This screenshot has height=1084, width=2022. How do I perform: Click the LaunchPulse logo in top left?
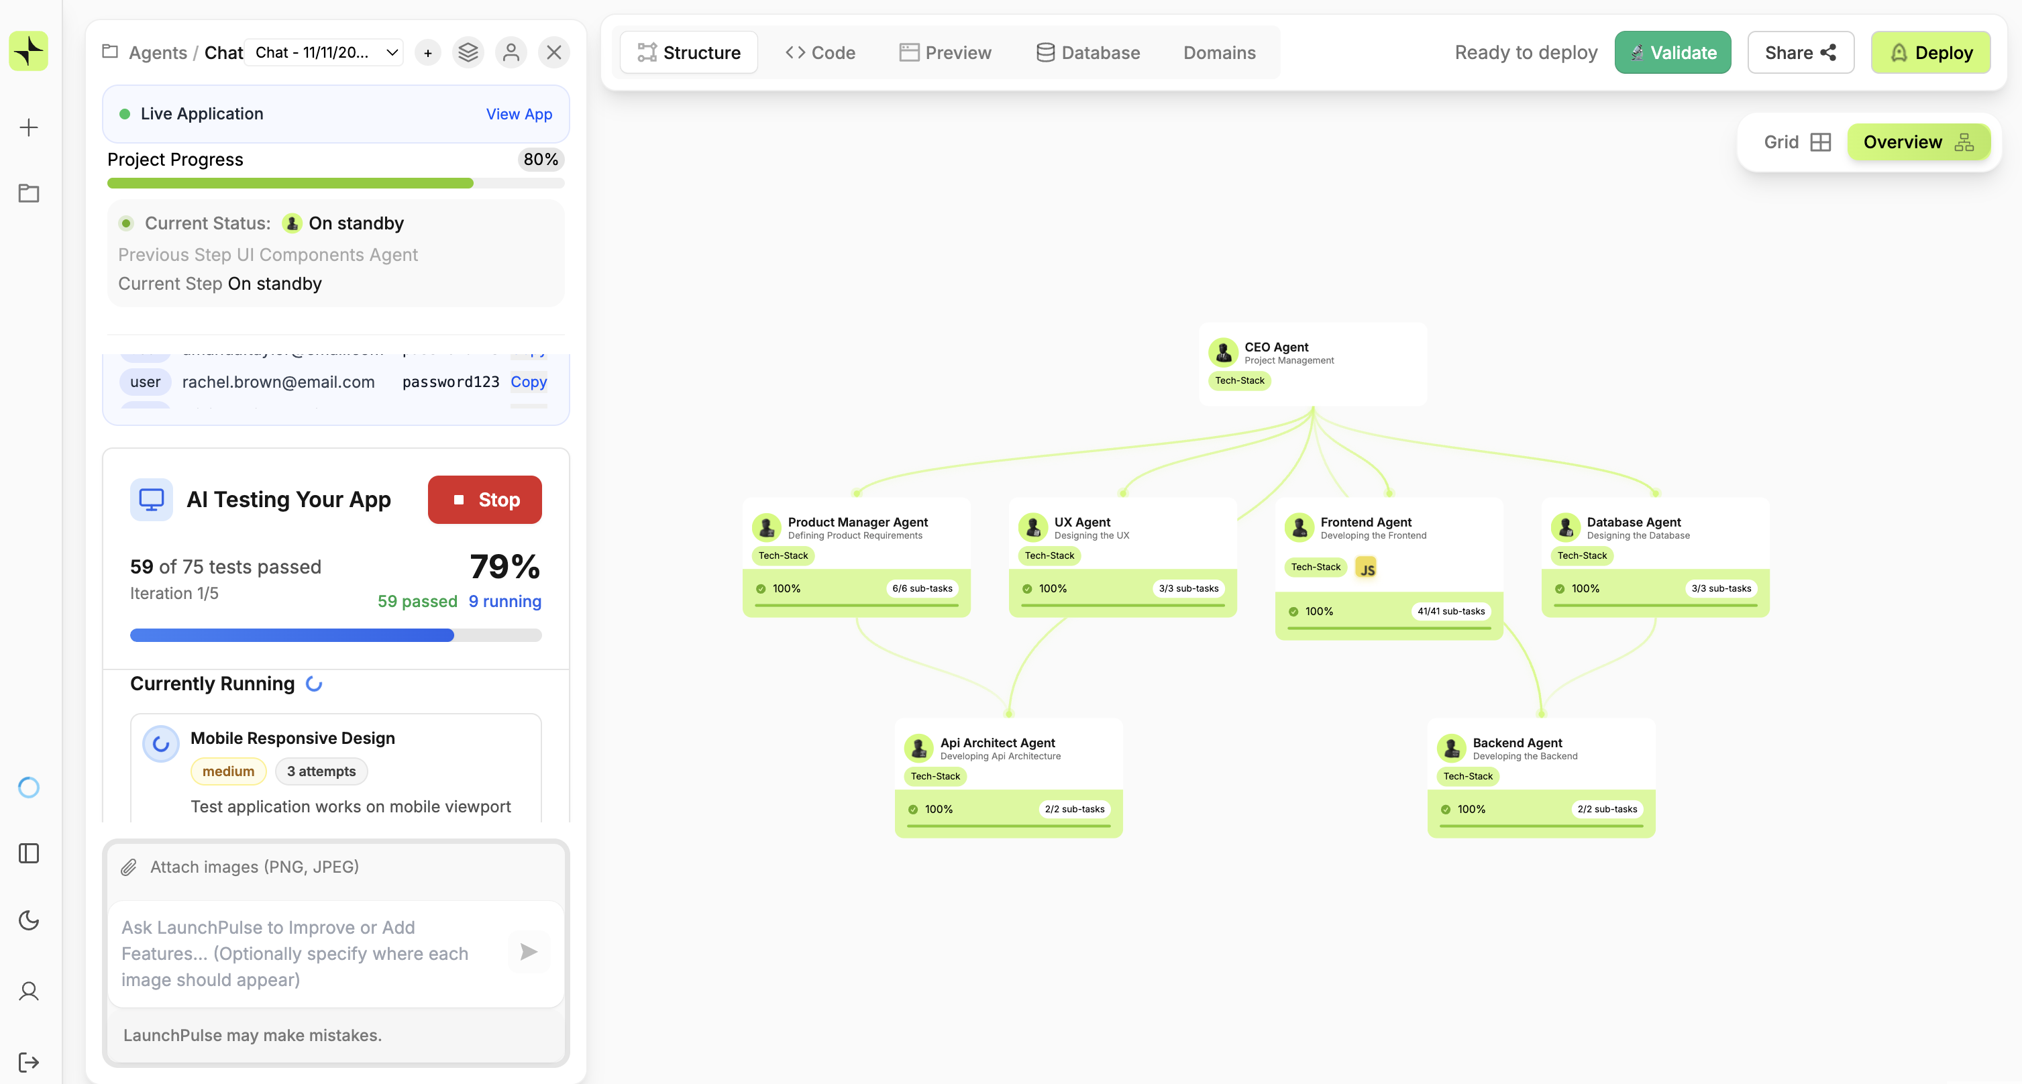pyautogui.click(x=28, y=50)
